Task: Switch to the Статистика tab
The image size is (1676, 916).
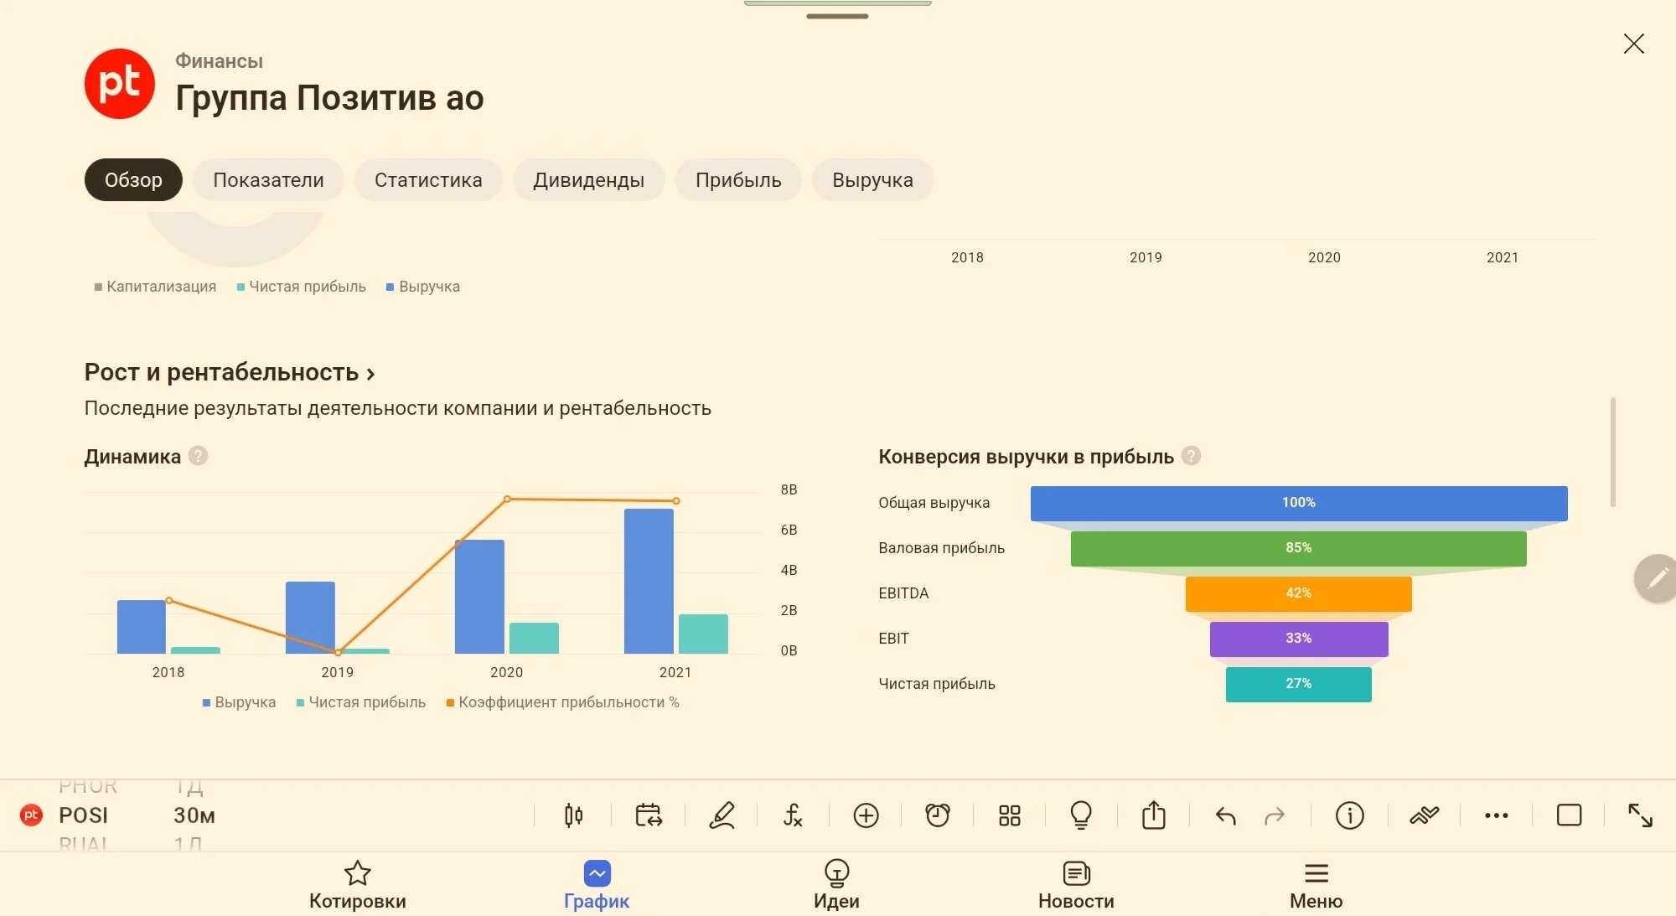Action: pyautogui.click(x=428, y=180)
